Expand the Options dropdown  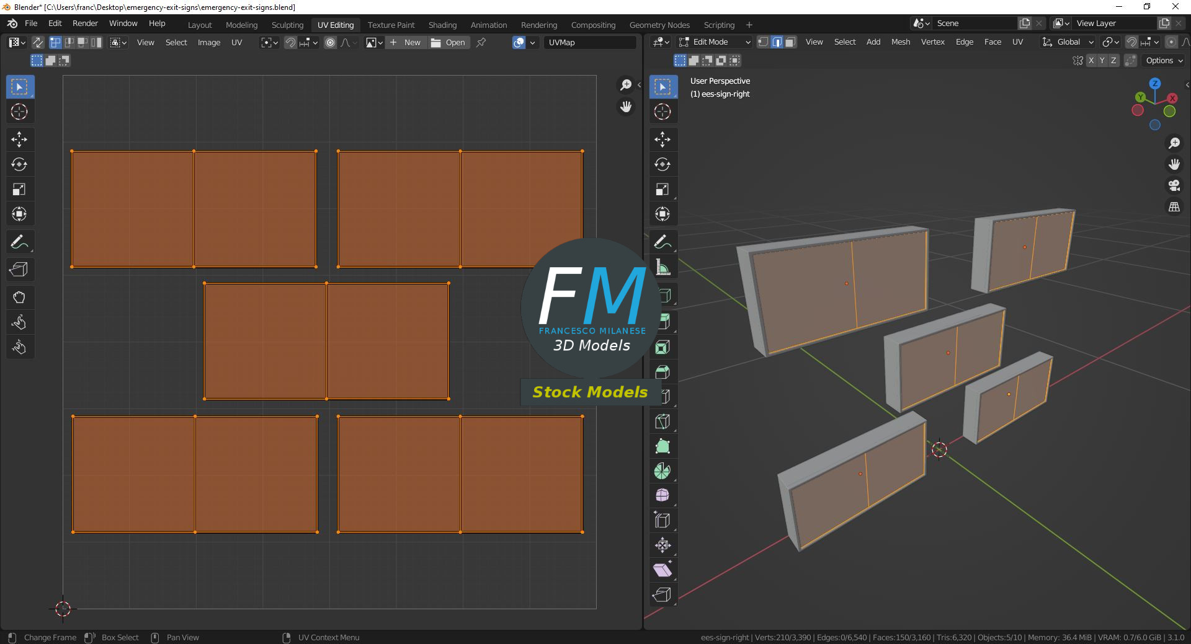point(1164,60)
